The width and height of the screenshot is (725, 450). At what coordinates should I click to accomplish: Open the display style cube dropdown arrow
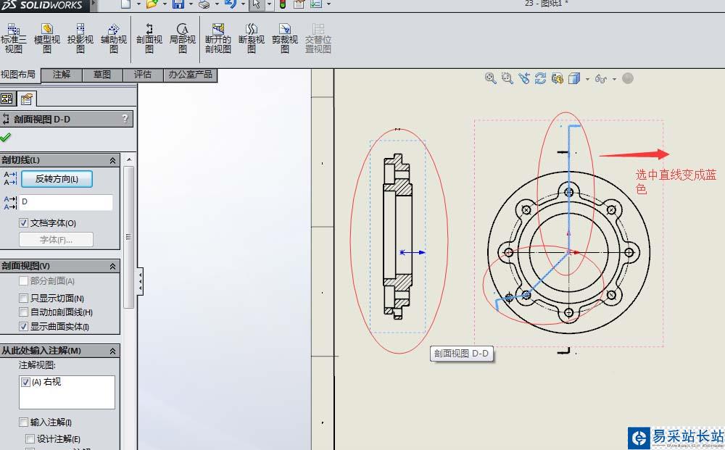tap(587, 79)
